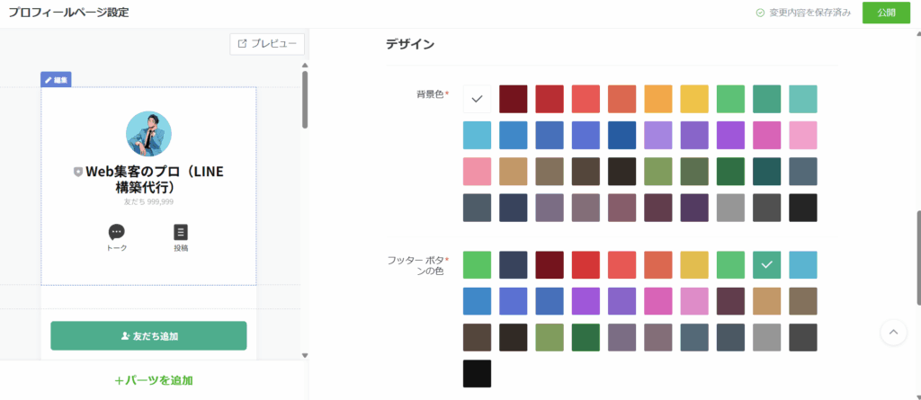The height and width of the screenshot is (400, 921).
Task: Click the blue Edit (編集) pencil tag
Action: tap(56, 80)
